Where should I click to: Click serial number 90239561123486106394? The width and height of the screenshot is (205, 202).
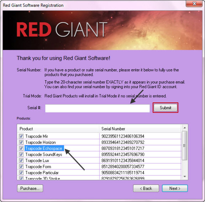point(123,136)
